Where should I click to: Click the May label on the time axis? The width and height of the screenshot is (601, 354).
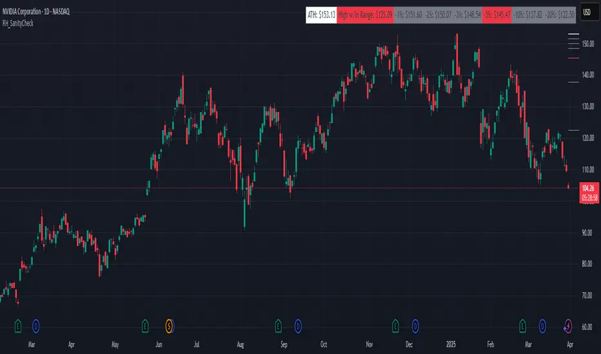[115, 344]
